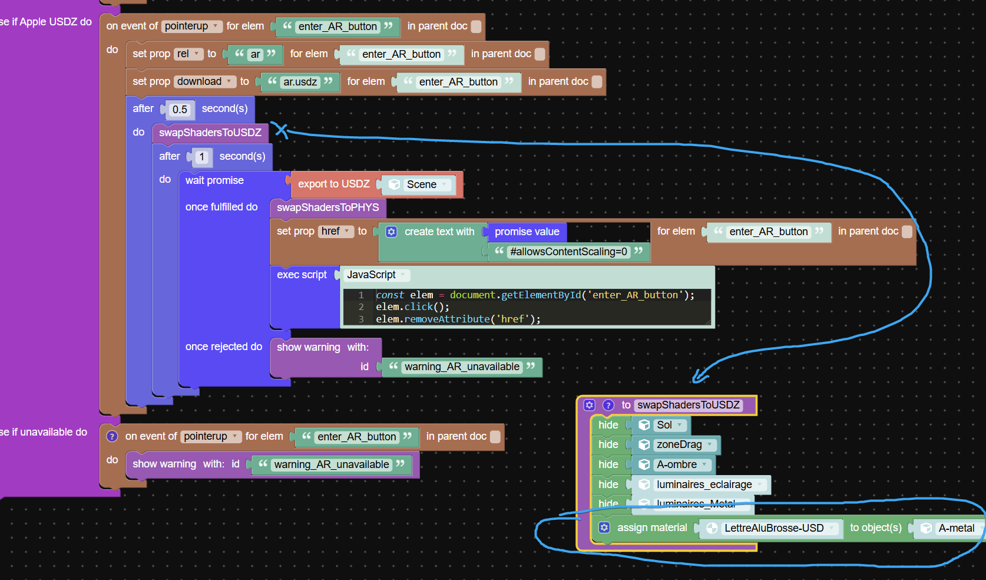
Task: Click gear icon on swapShadersToUSDZ procedure definition
Action: pyautogui.click(x=590, y=405)
